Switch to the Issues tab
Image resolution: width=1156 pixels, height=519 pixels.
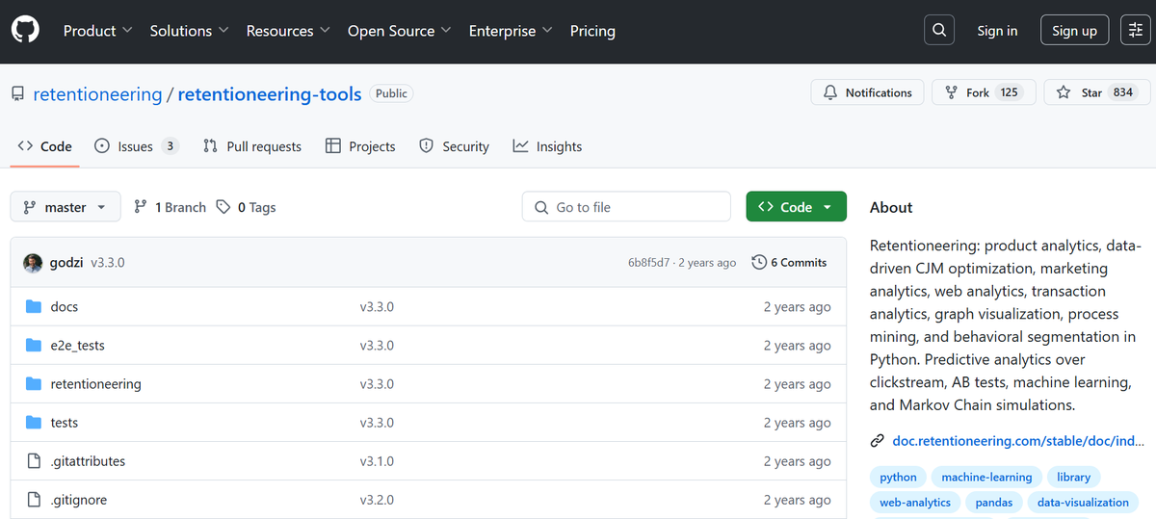point(136,146)
